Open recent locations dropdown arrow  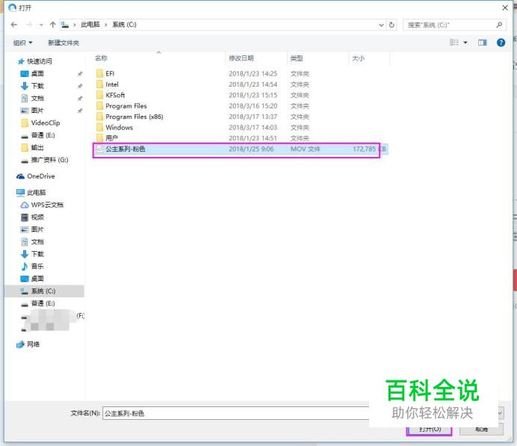click(x=41, y=25)
